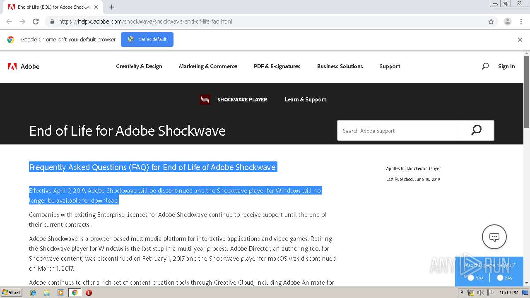Click the Chrome taskbar icon

pyautogui.click(x=75, y=292)
